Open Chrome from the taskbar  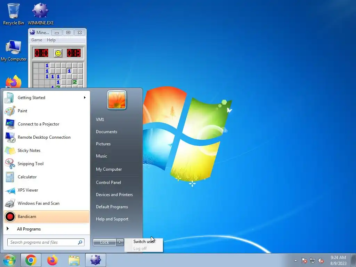point(31,260)
